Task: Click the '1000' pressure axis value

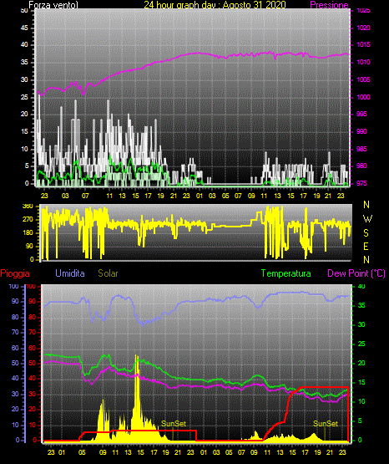Action: (x=363, y=97)
